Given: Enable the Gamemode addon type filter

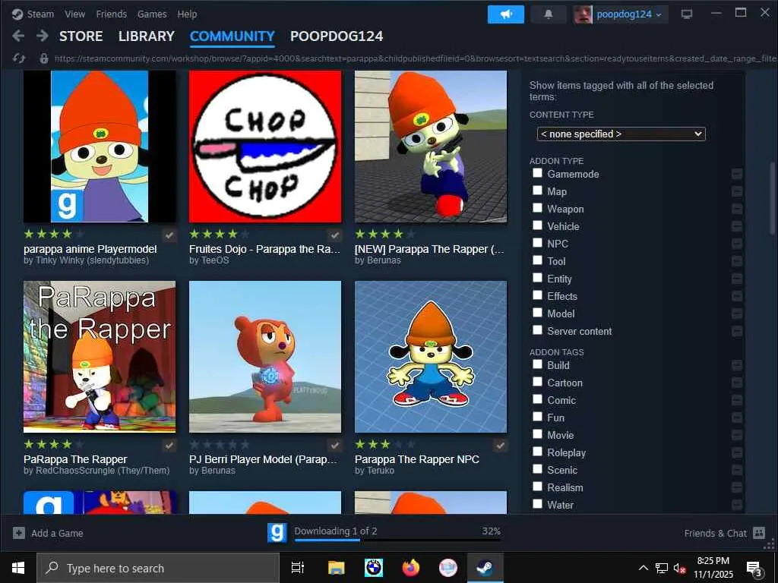Looking at the screenshot, I should click(x=537, y=173).
